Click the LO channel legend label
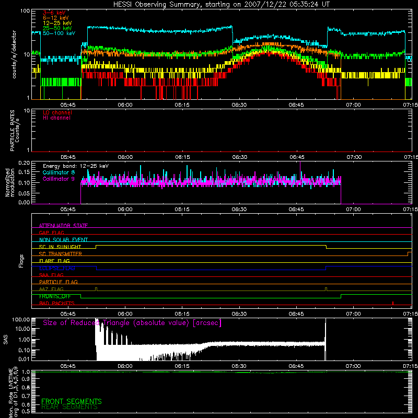 (57, 112)
